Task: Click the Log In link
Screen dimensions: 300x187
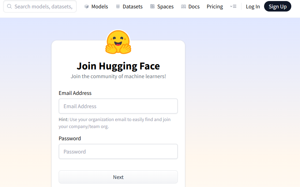Action: point(253,7)
